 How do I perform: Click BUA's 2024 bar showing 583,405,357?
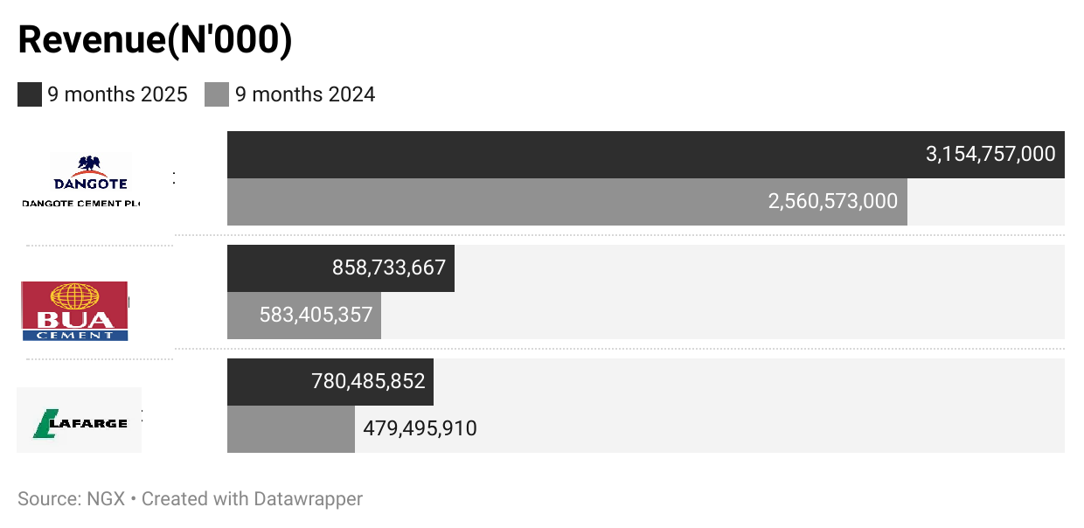click(x=304, y=316)
